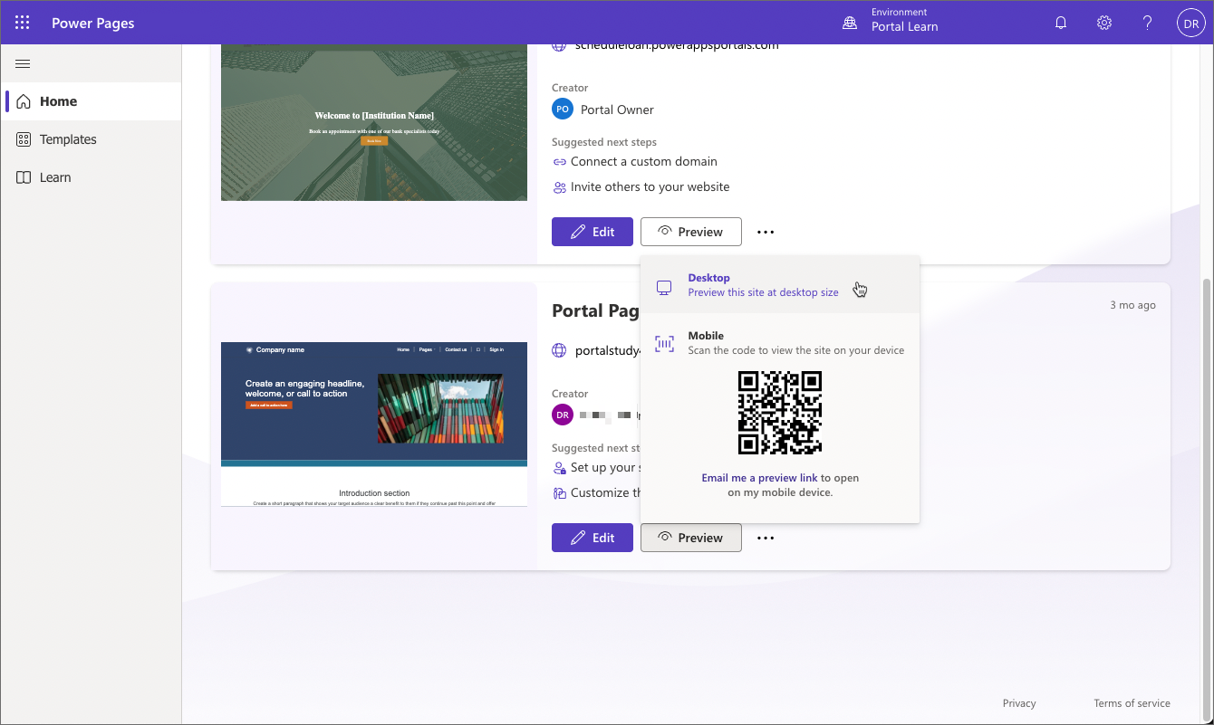Open the Learn section icon
The height and width of the screenshot is (725, 1214).
click(24, 176)
